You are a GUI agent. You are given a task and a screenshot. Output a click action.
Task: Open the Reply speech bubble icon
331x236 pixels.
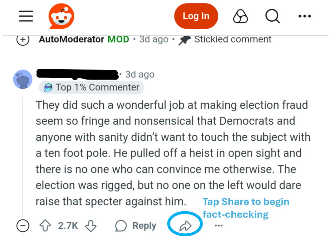(x=122, y=225)
